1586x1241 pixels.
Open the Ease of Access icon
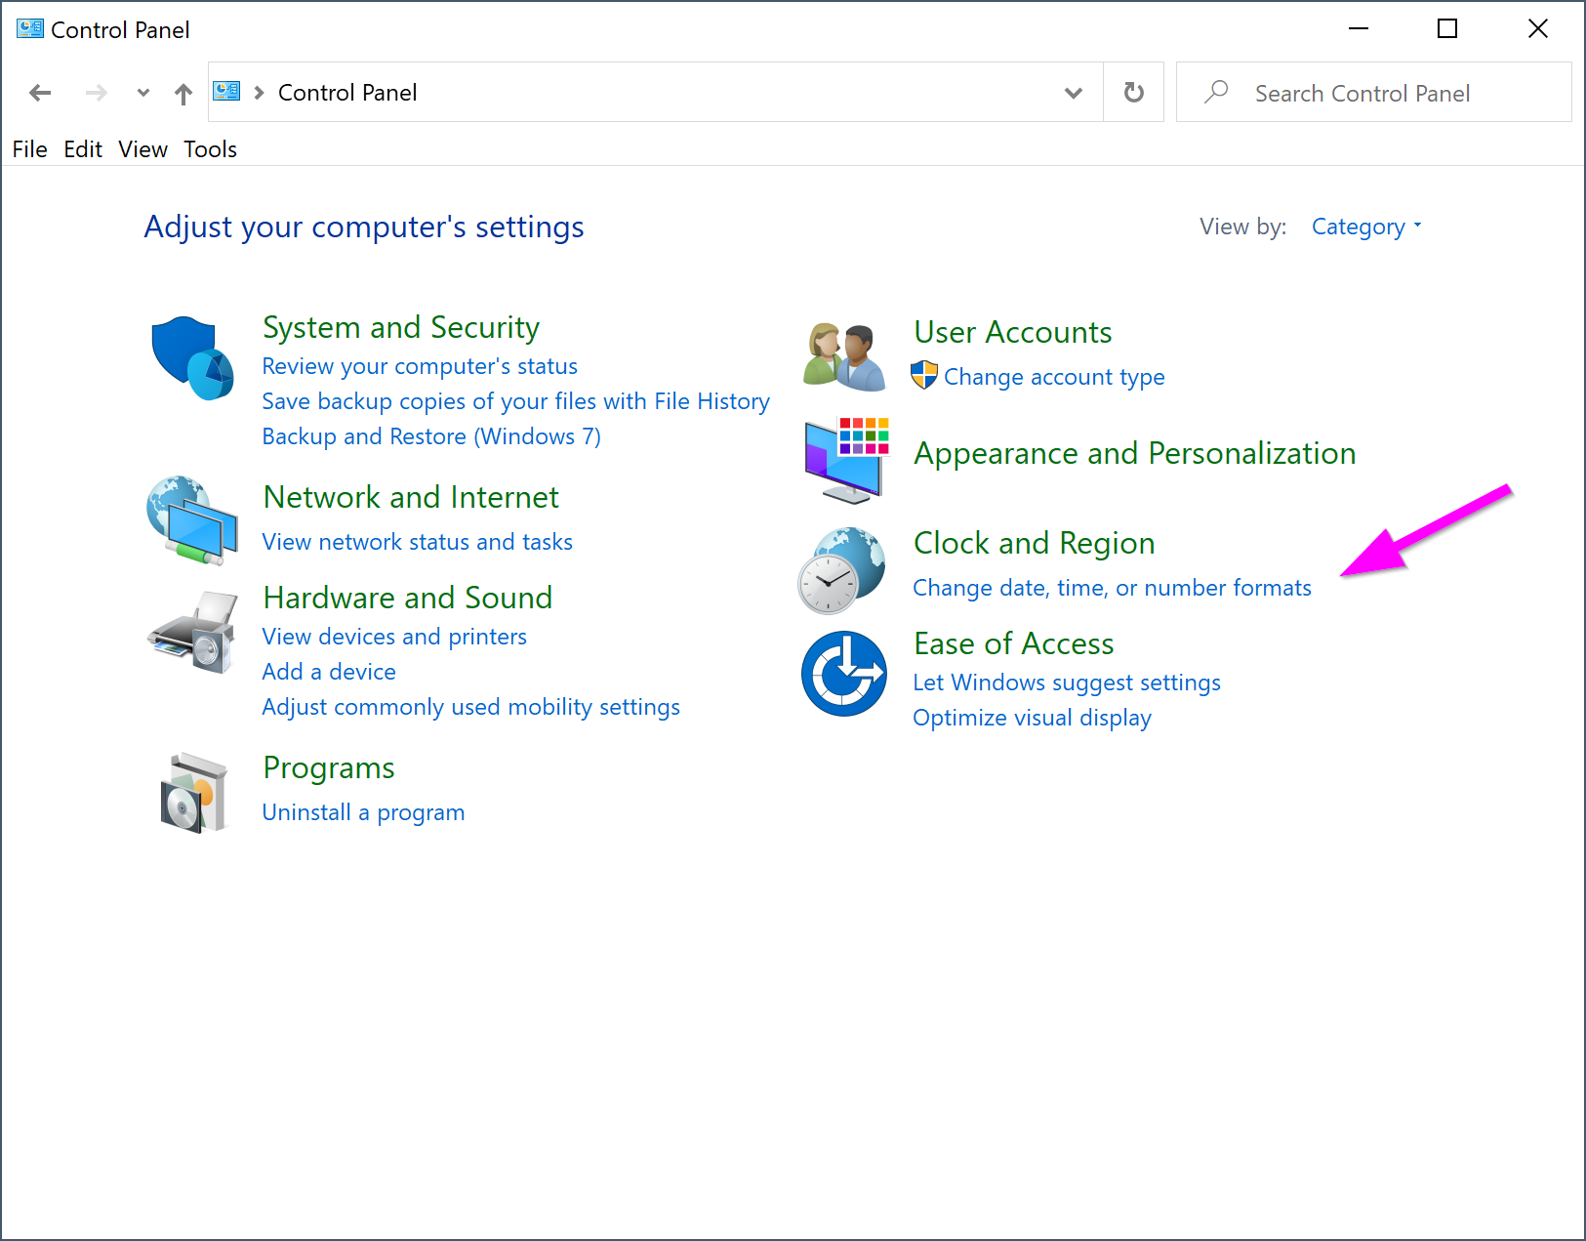tap(844, 673)
